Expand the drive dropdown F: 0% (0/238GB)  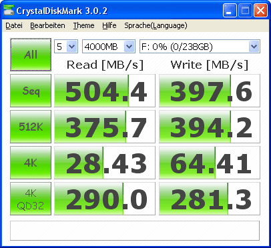click(254, 47)
